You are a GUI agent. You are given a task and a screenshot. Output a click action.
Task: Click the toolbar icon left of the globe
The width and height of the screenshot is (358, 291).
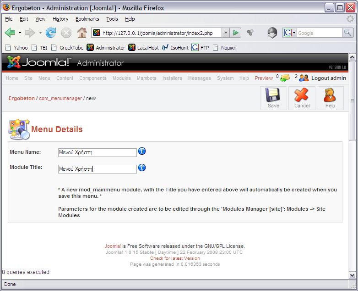250,33
